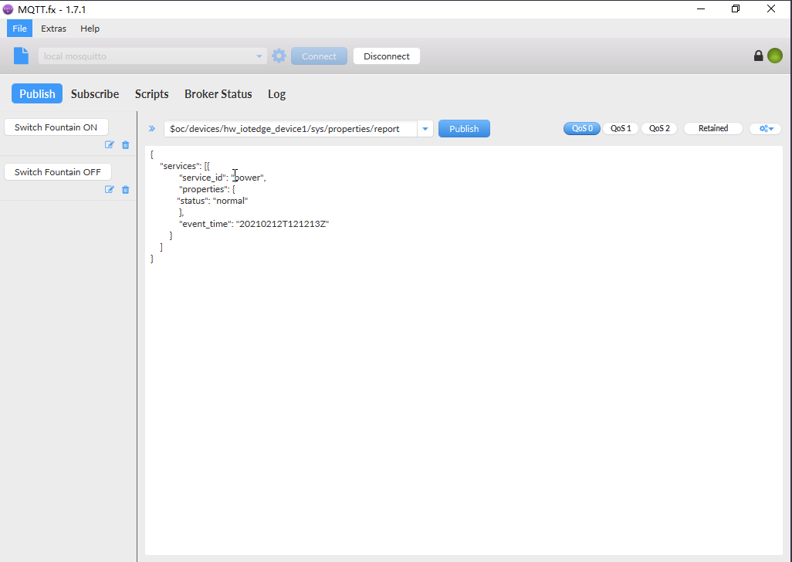792x562 pixels.
Task: Open the File menu
Action: coord(20,29)
